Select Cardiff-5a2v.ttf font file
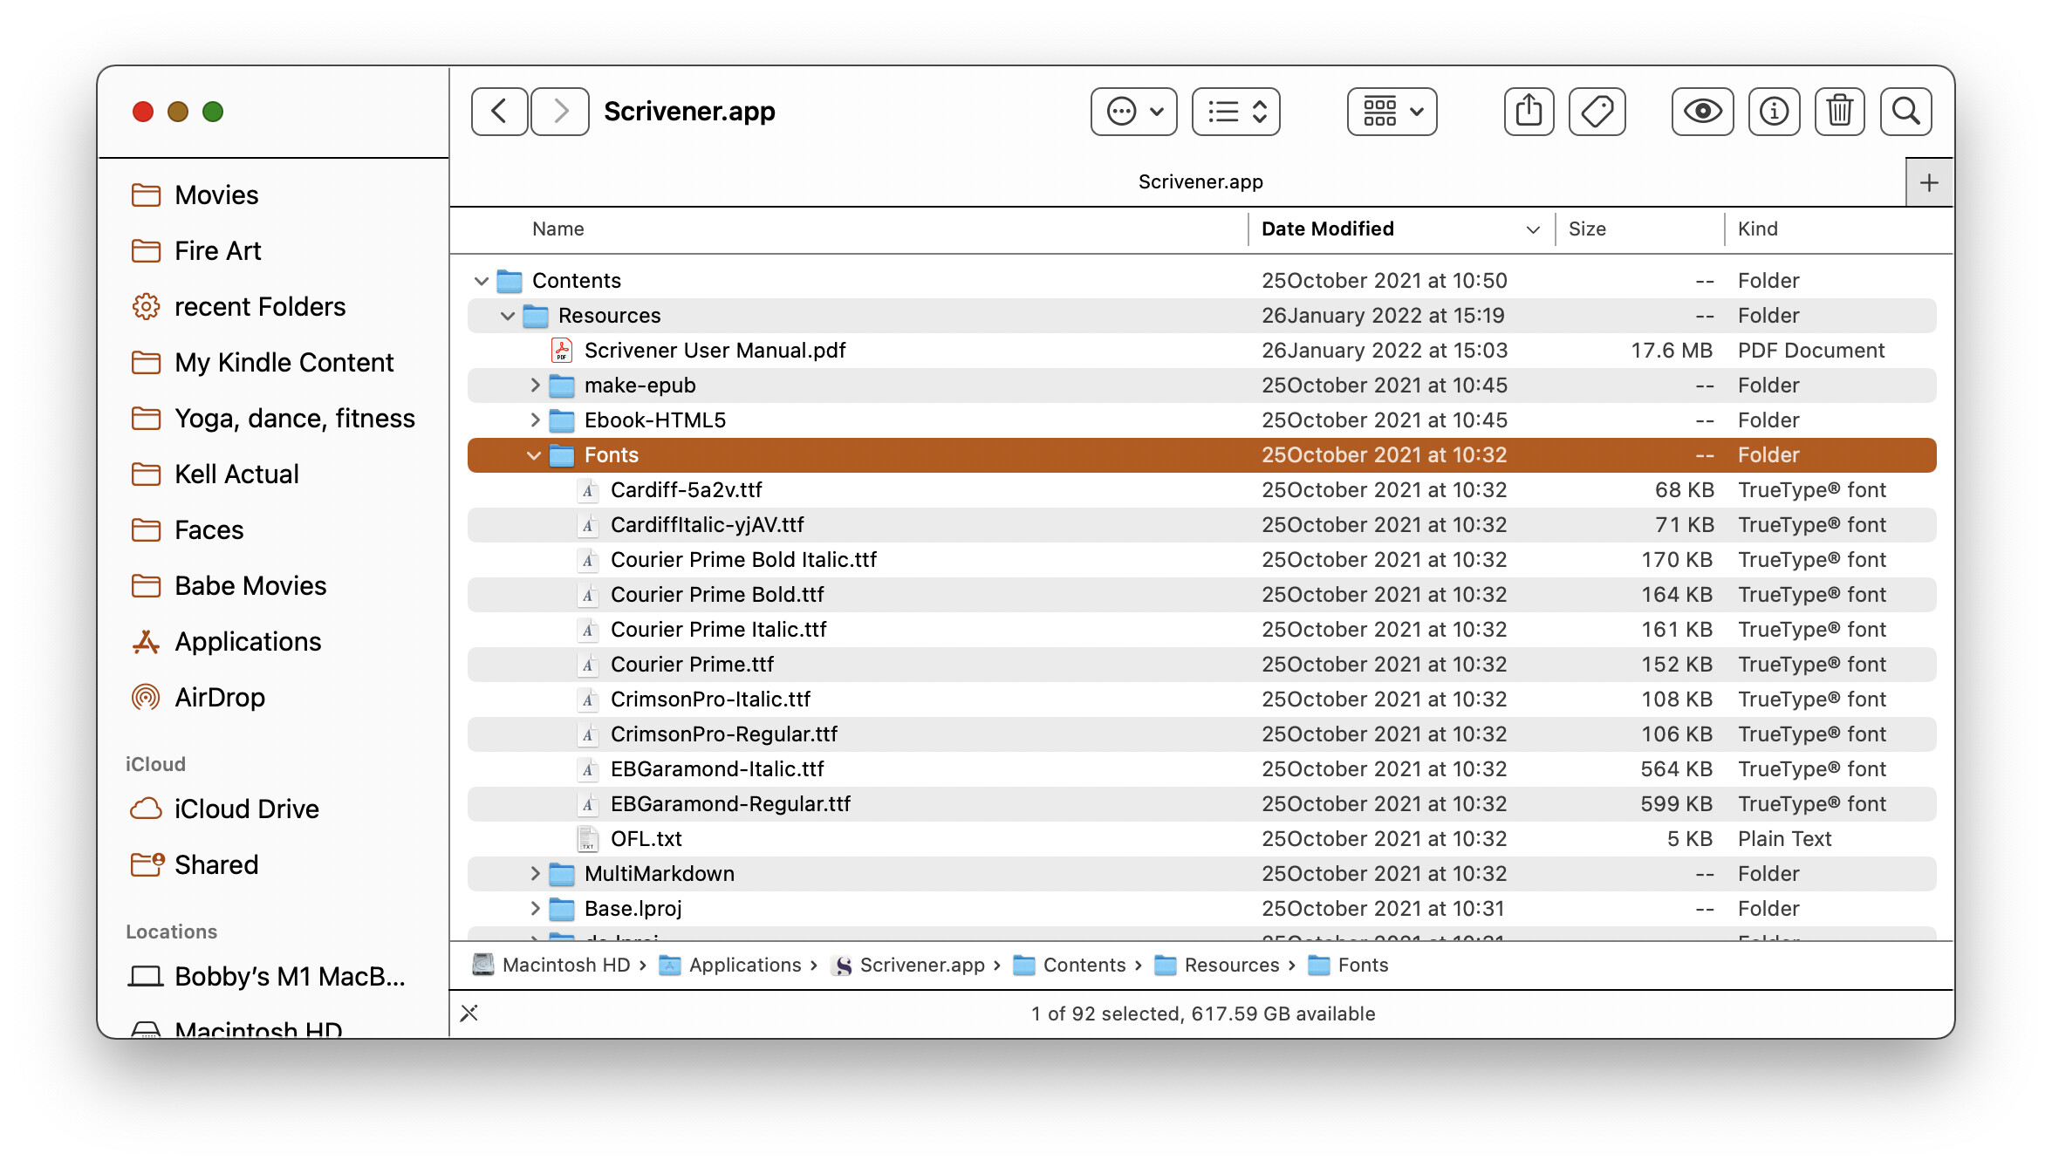 click(1201, 490)
